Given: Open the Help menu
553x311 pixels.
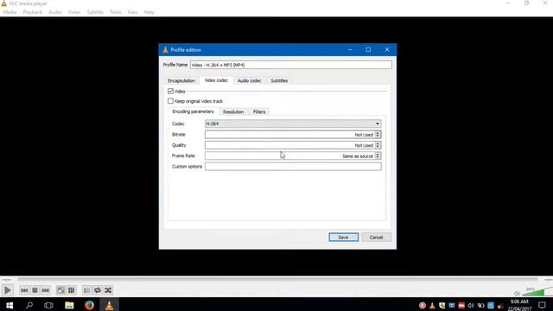Looking at the screenshot, I should point(149,12).
